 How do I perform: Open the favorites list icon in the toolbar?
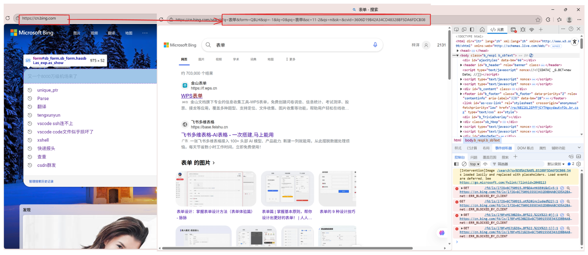click(559, 20)
